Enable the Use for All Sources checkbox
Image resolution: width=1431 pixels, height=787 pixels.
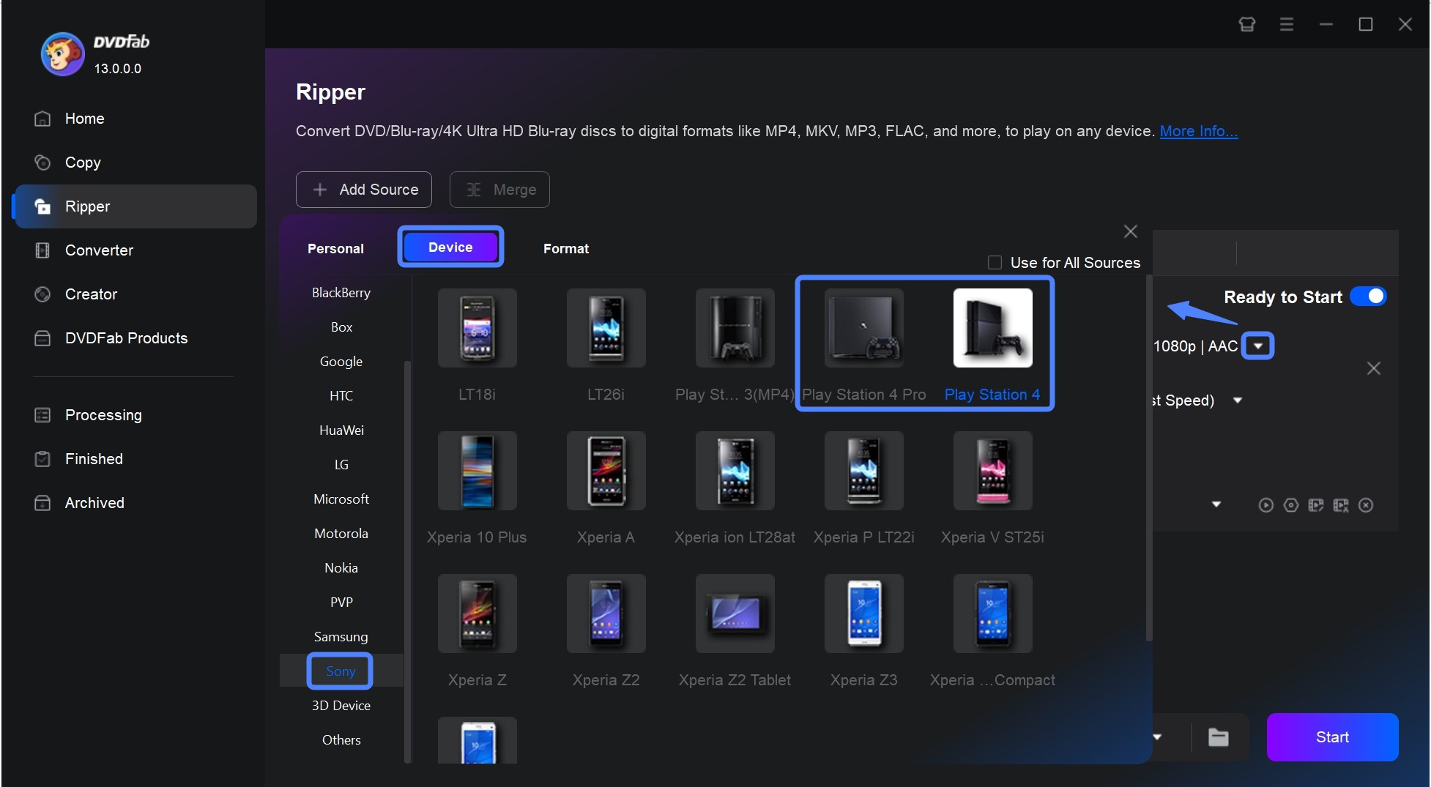(995, 262)
